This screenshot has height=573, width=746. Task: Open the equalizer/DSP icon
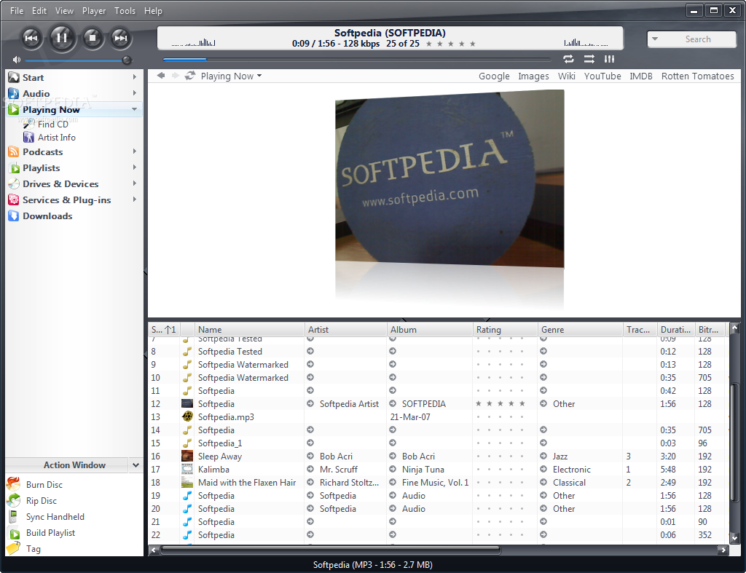coord(610,59)
